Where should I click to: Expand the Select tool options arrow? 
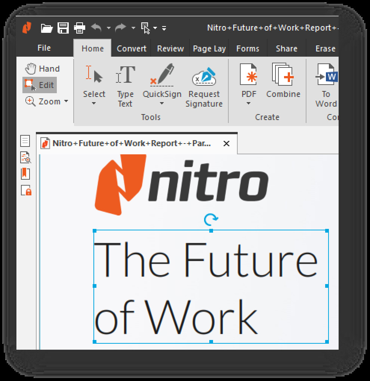coord(94,103)
